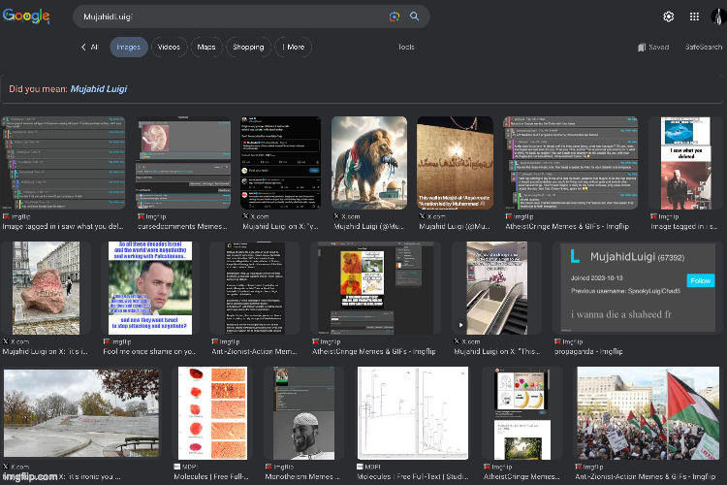The width and height of the screenshot is (727, 485).
Task: Open the Tools options
Action: point(406,47)
